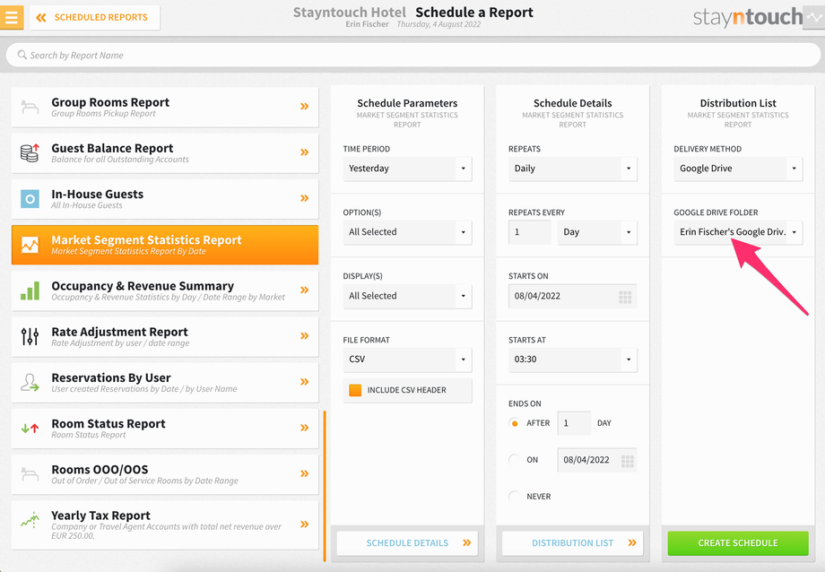Open the Google Drive Folder dropdown
825x572 pixels.
(x=738, y=232)
